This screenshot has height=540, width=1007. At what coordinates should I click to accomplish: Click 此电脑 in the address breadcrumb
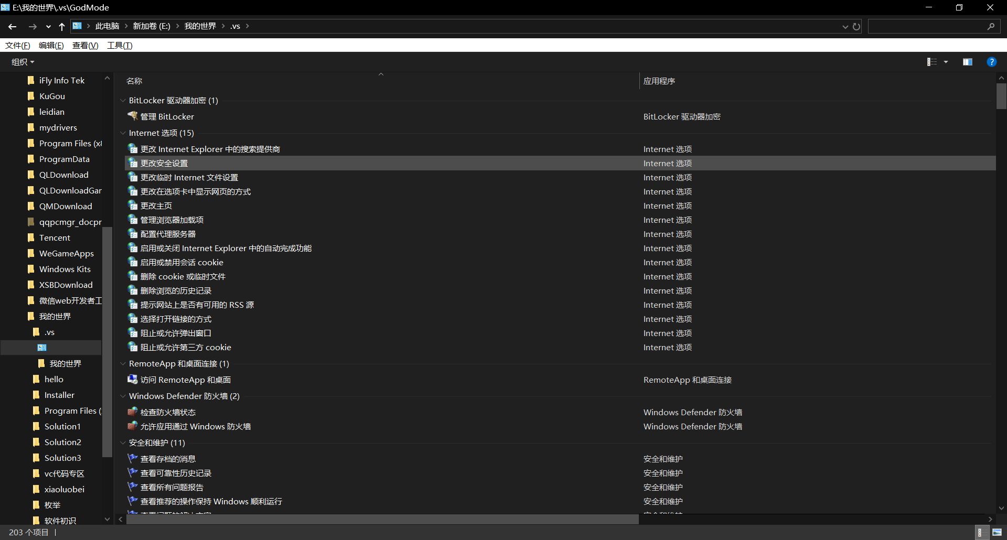tap(107, 26)
